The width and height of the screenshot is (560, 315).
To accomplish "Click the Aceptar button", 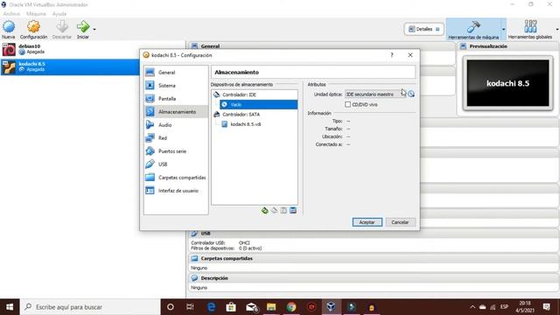I will point(367,222).
